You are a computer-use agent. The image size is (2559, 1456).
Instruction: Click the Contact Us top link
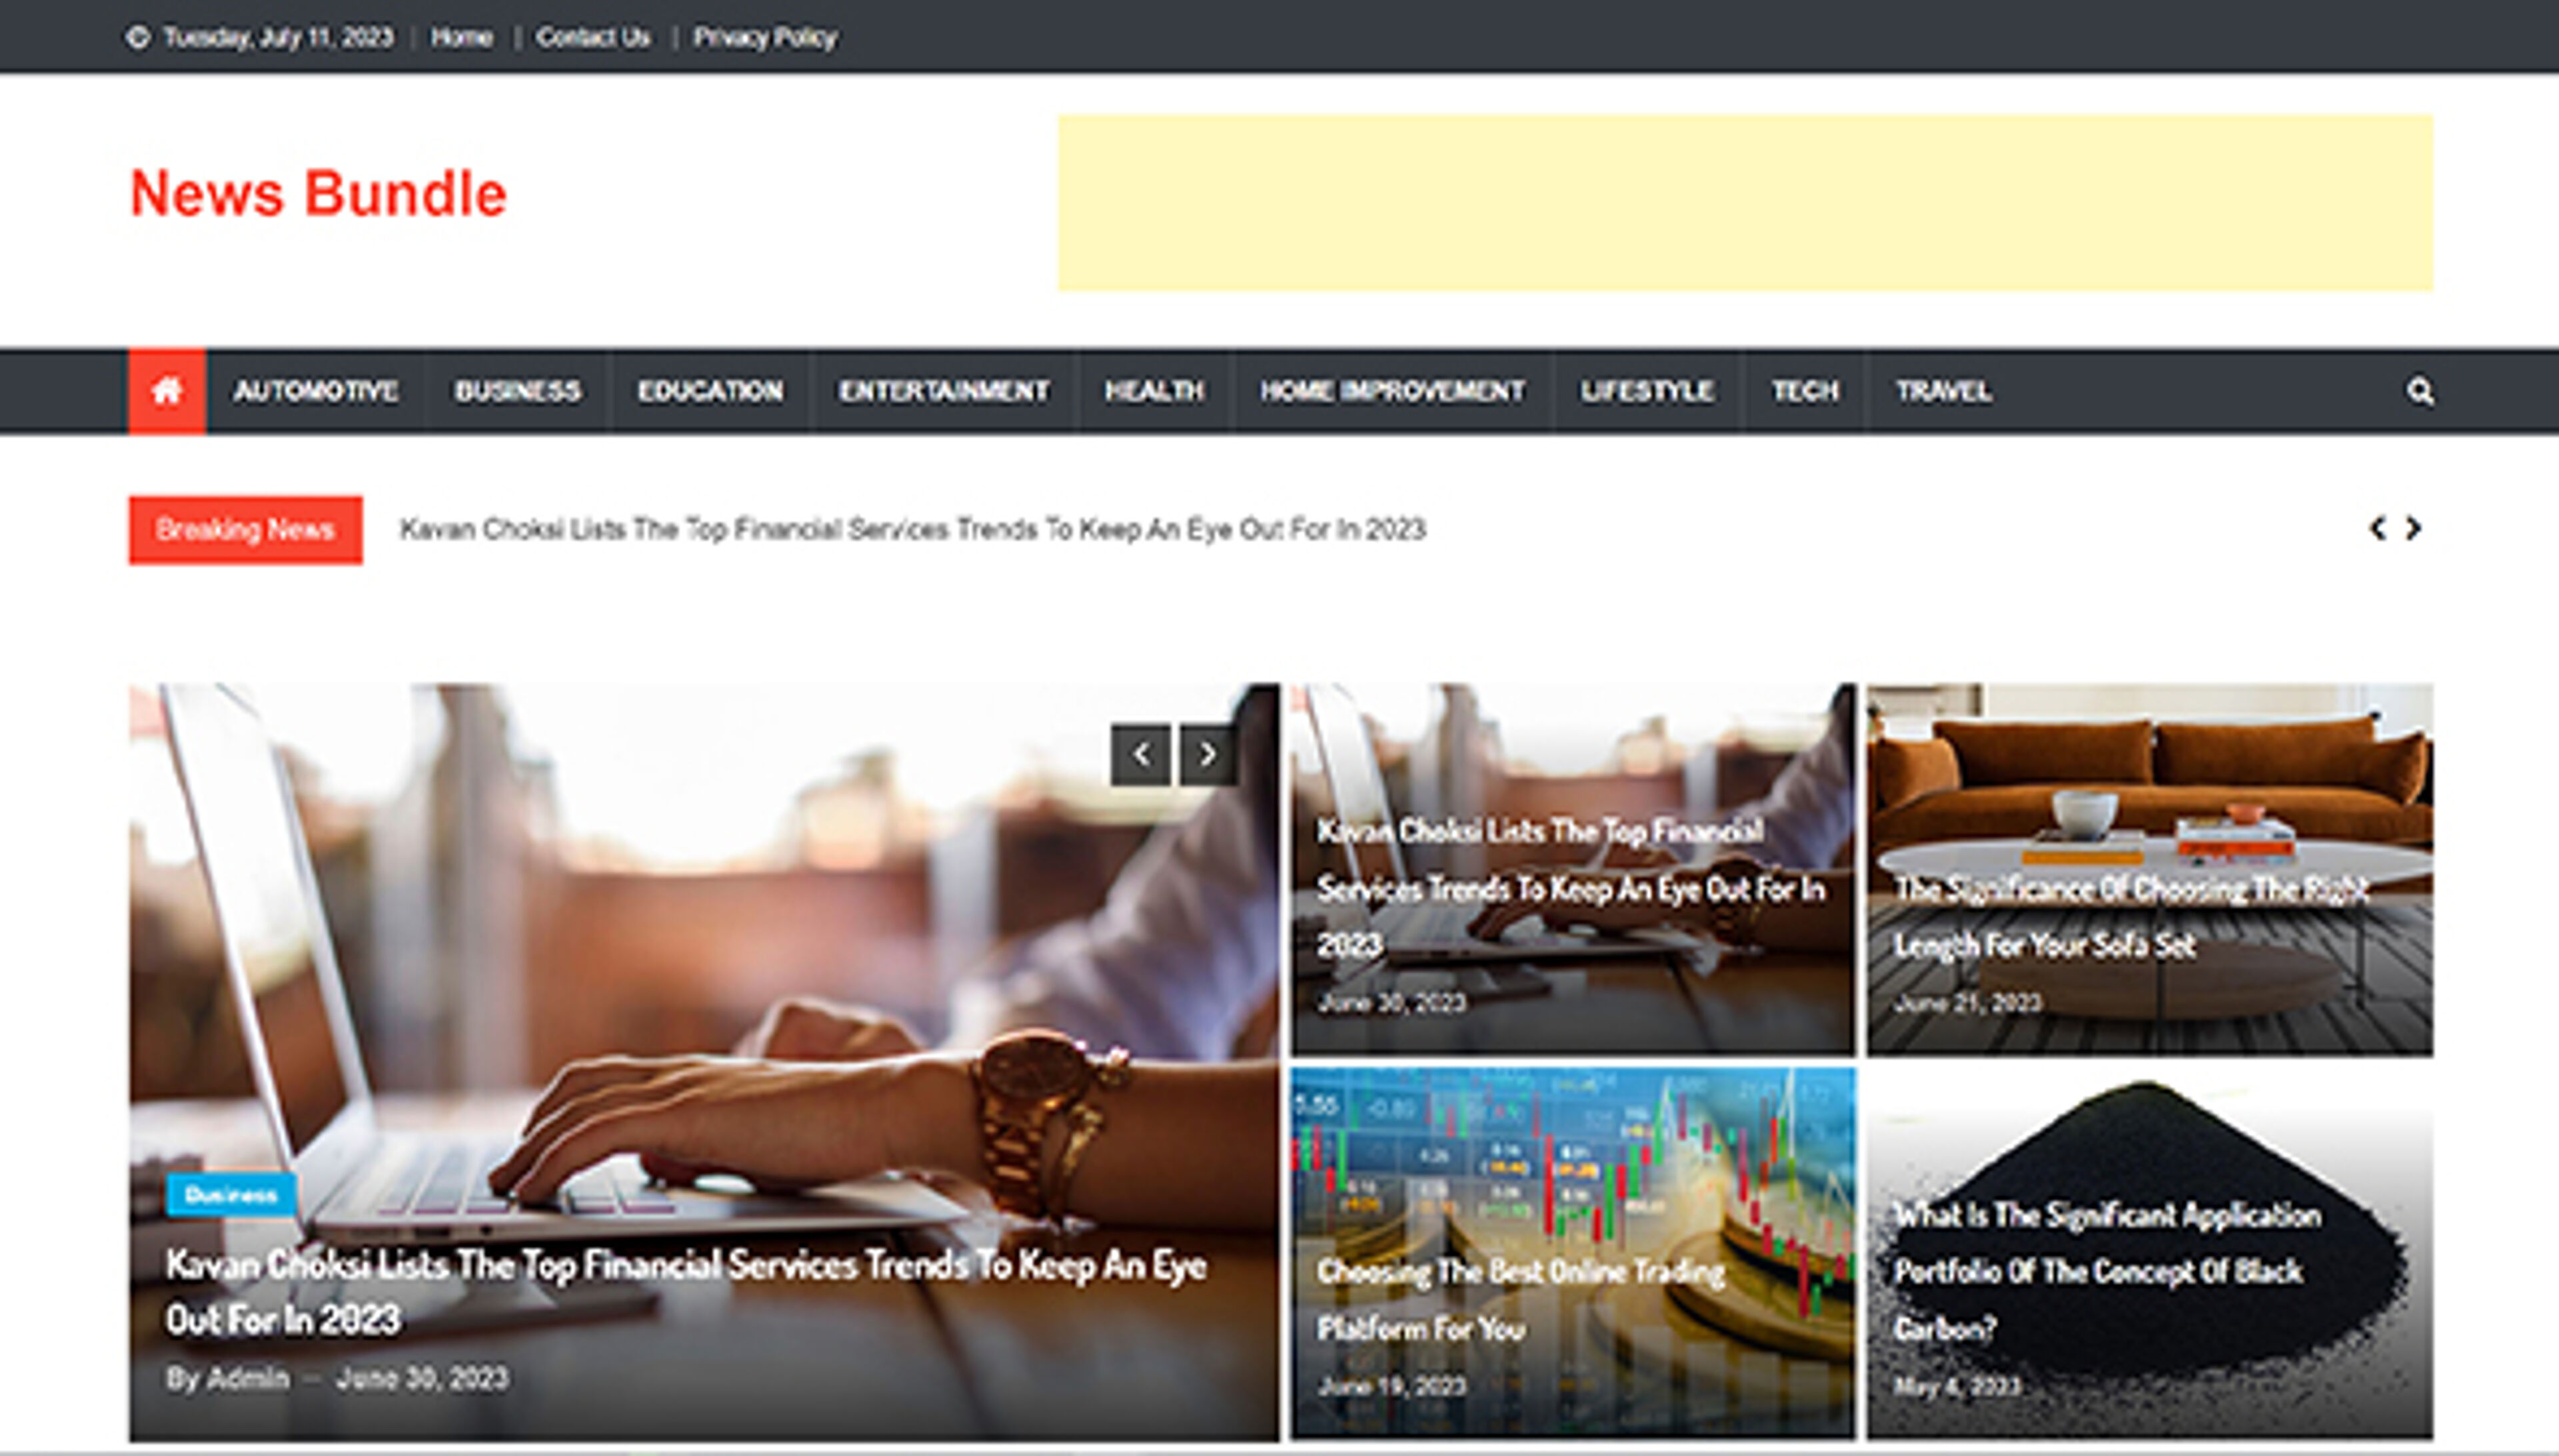(x=593, y=38)
